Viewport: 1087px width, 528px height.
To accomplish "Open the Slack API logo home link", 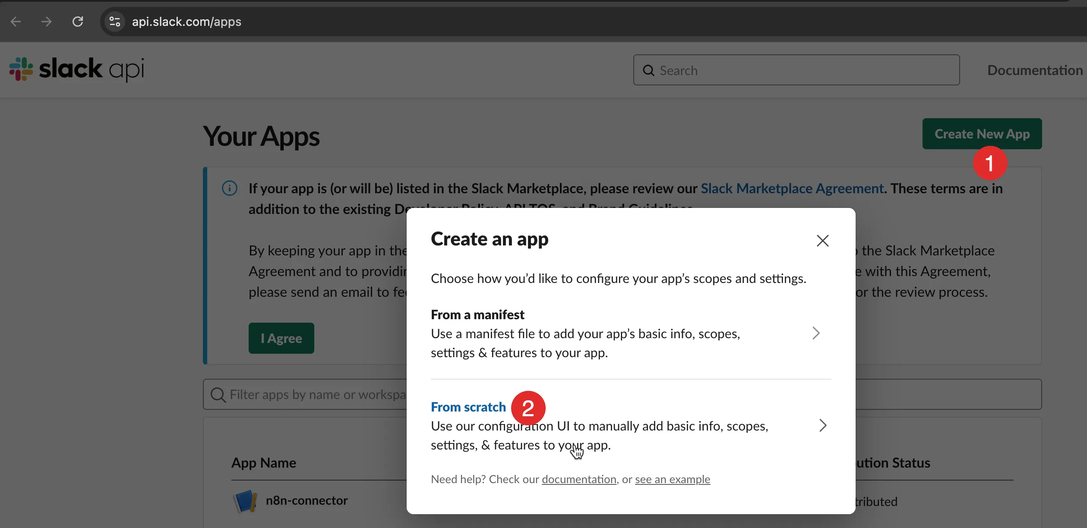I will tap(77, 69).
